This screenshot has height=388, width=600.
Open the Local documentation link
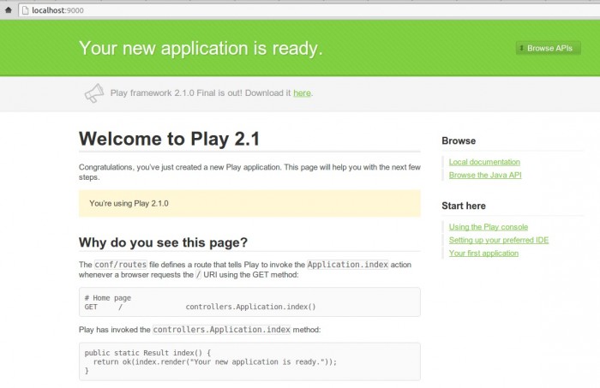tap(484, 162)
